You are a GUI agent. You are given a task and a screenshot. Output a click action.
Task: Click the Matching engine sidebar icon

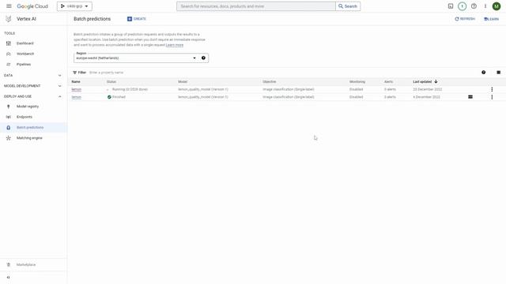pos(9,138)
